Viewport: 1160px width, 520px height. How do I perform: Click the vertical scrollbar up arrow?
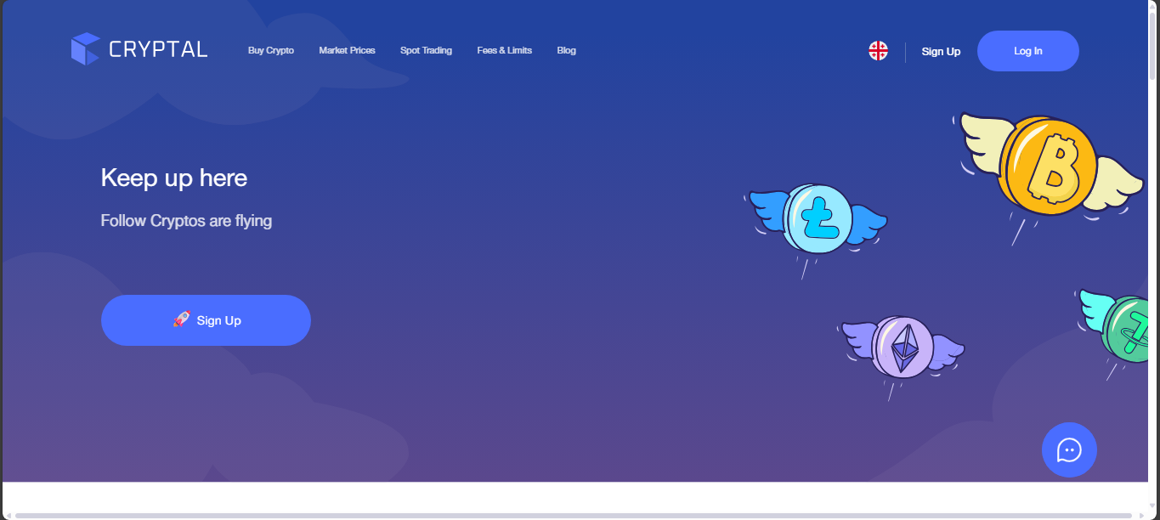1153,5
